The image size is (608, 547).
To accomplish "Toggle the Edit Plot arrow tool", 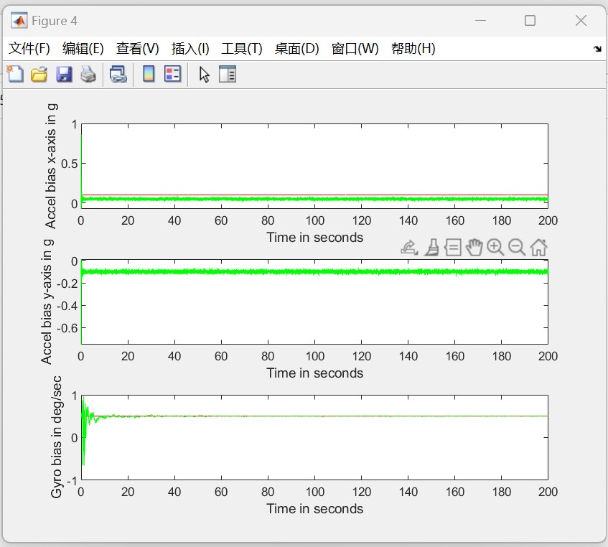I will click(x=204, y=75).
